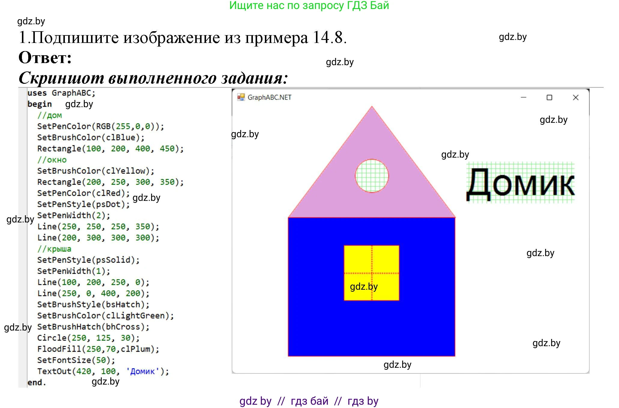Viewport: 619px width, 408px height.
Task: Click the '//дом' comment line
Action: coord(50,115)
